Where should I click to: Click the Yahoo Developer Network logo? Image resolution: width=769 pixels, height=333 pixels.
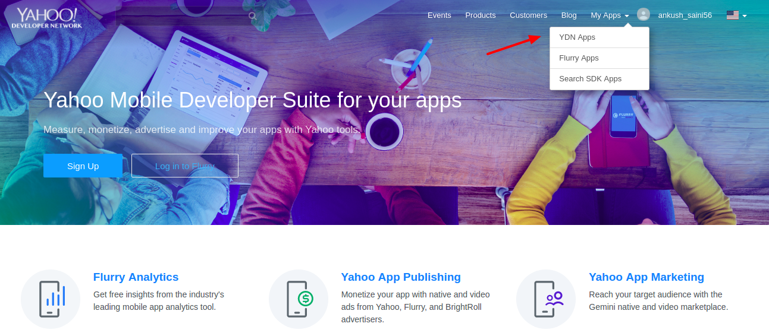coord(46,18)
